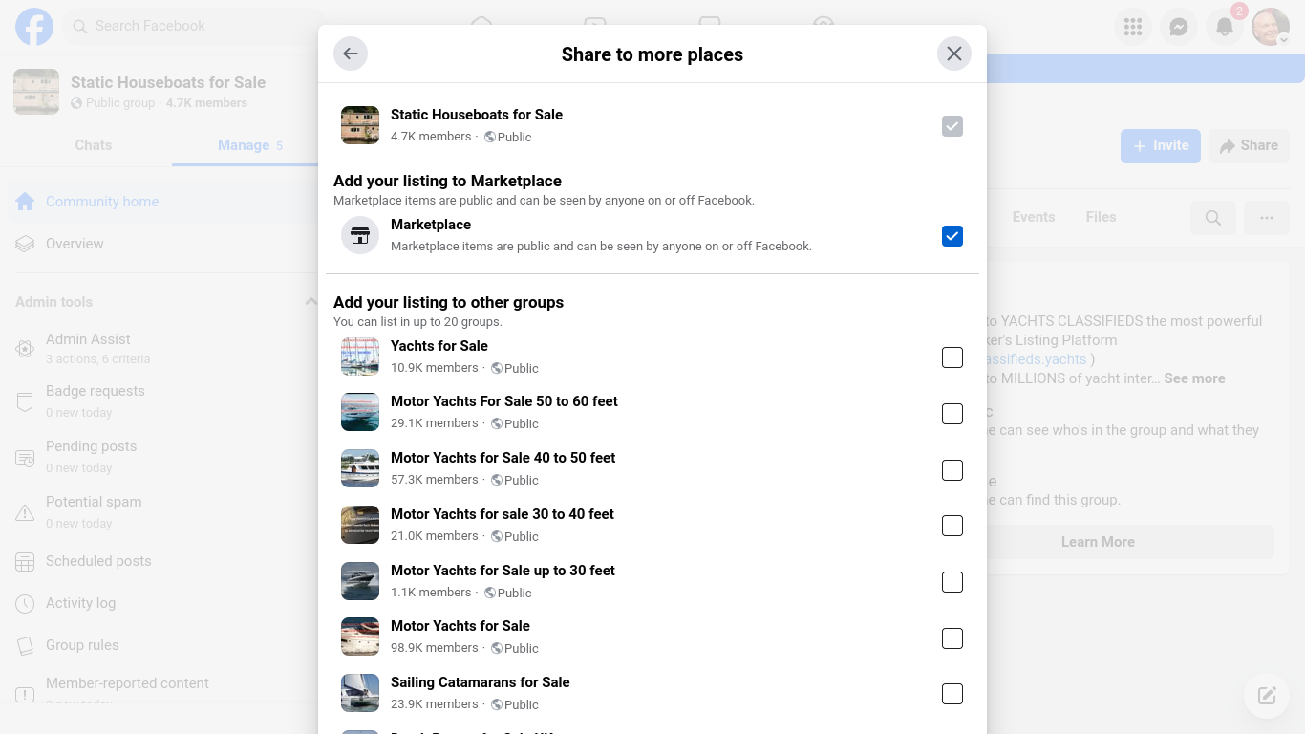Viewport: 1305px width, 734px height.
Task: Click the 'Add your listing to Marketplace' heading
Action: tap(447, 181)
